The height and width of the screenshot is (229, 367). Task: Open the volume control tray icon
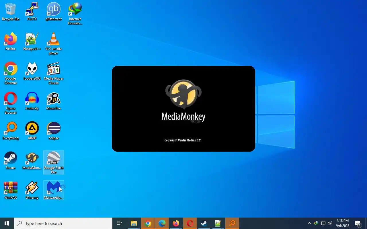tap(330, 223)
